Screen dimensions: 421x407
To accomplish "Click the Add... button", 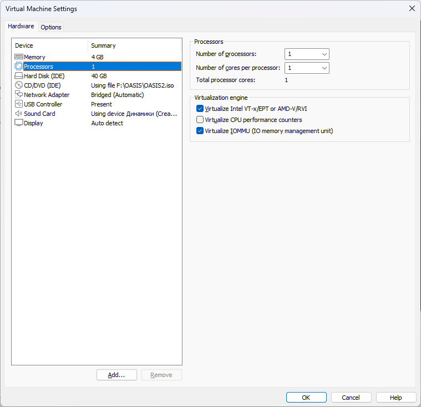I will (x=116, y=375).
